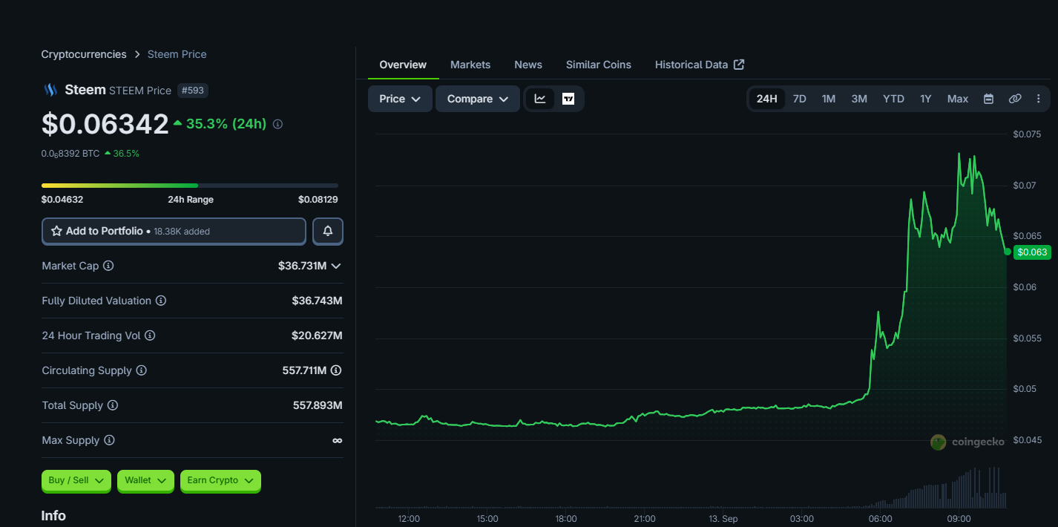
Task: Click the $0.06342 price text
Action: pos(105,124)
